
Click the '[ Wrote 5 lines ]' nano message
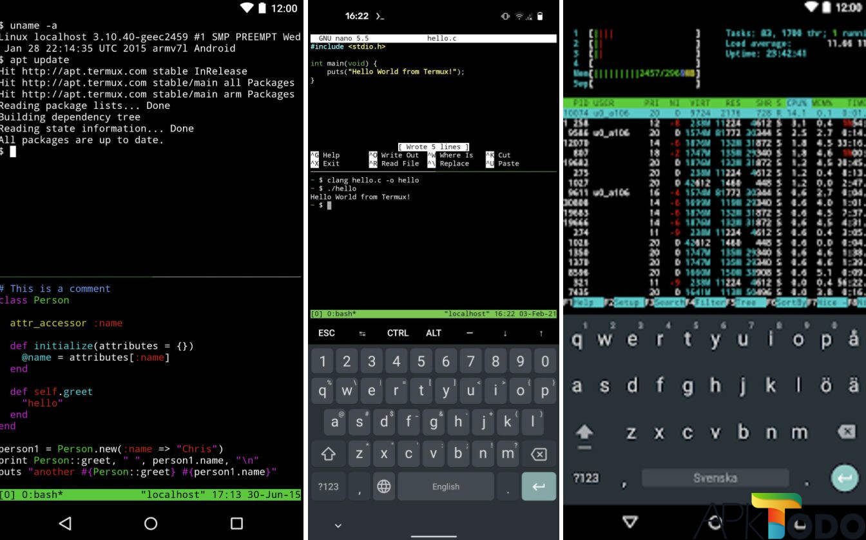pyautogui.click(x=434, y=147)
